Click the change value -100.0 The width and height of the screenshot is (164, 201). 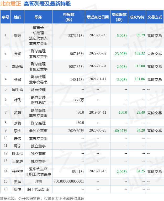click(122, 112)
